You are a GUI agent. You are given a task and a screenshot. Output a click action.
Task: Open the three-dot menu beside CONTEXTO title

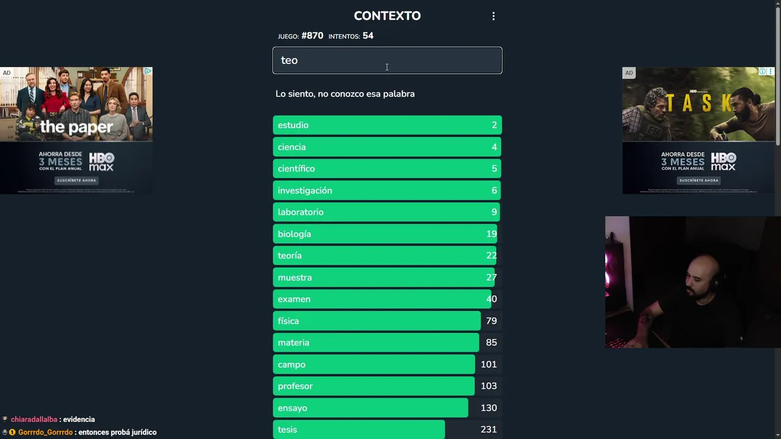click(x=494, y=16)
